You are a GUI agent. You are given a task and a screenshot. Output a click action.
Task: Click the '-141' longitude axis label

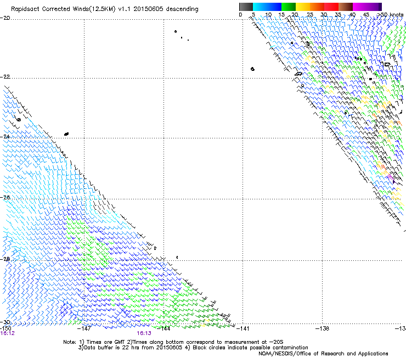pyautogui.click(x=243, y=328)
